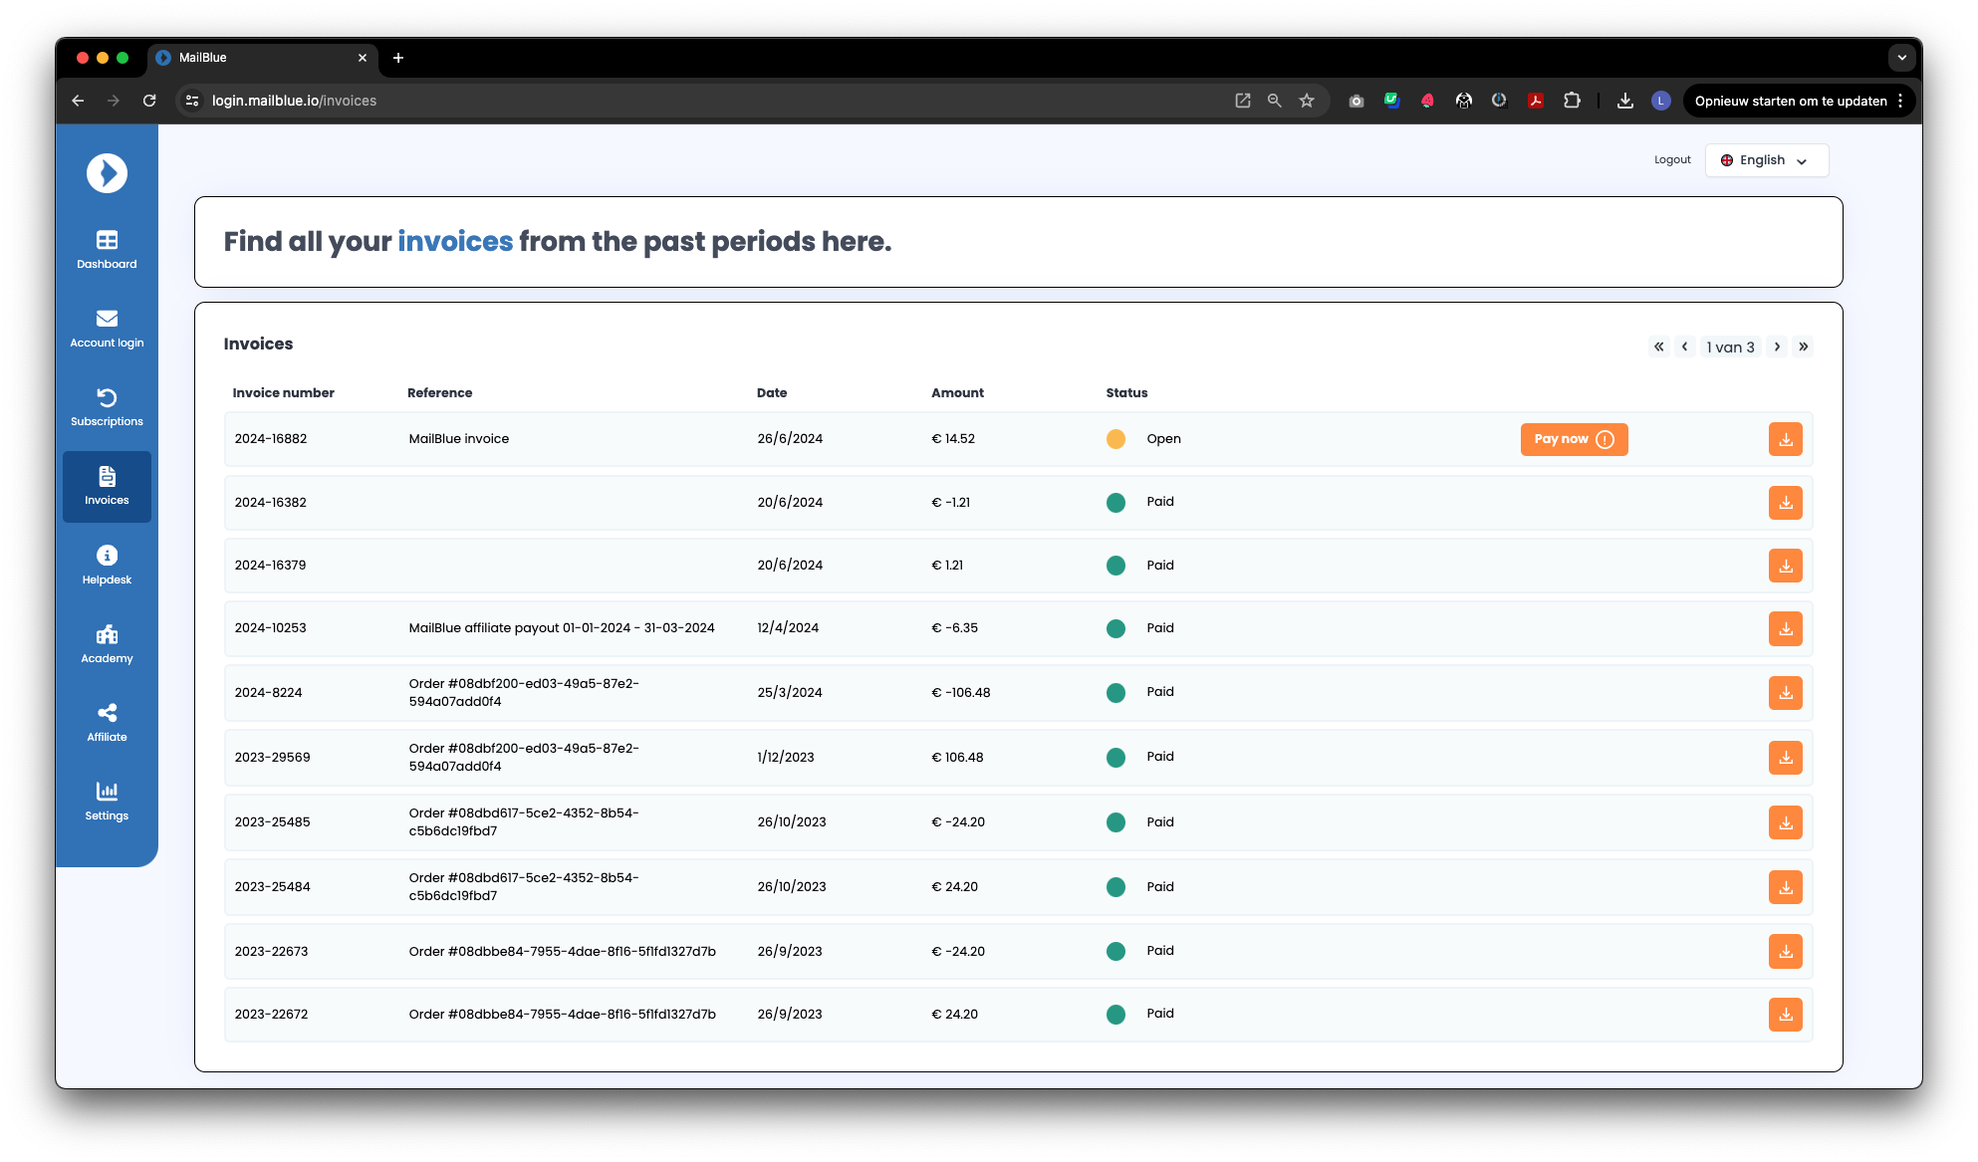Bookmark this page with star icon
This screenshot has width=1978, height=1162.
click(x=1307, y=101)
